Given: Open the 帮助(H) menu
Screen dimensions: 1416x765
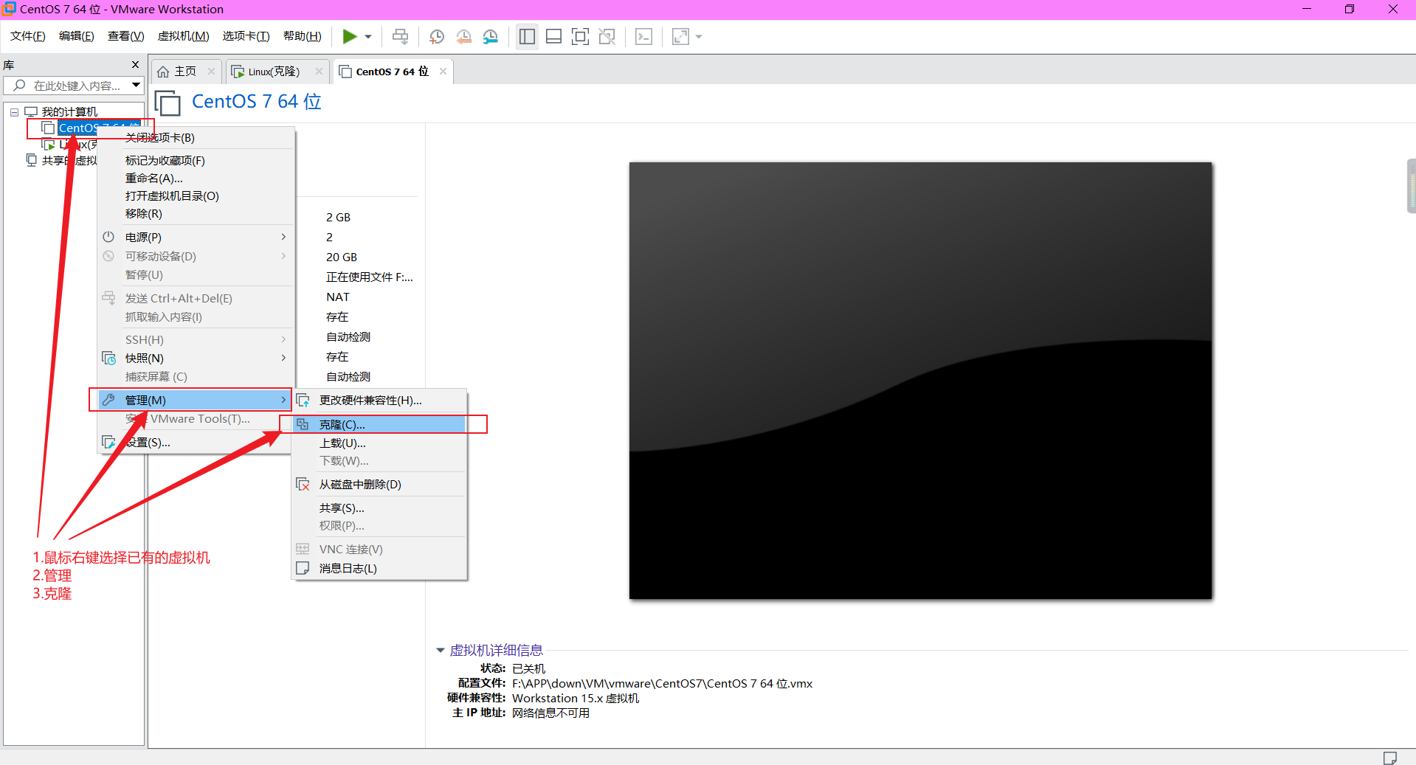Looking at the screenshot, I should (x=303, y=36).
